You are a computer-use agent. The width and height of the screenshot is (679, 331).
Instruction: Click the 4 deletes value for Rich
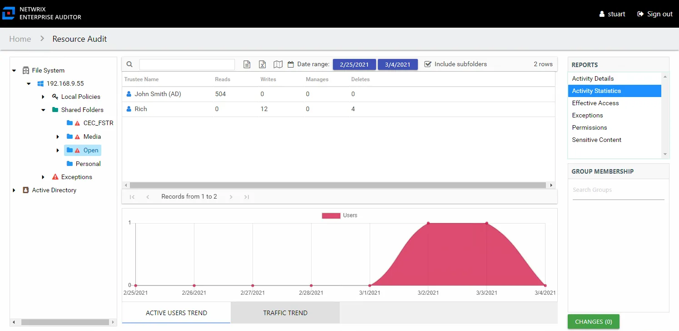[353, 109]
